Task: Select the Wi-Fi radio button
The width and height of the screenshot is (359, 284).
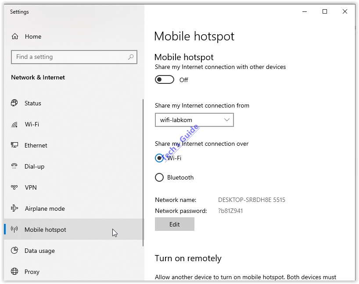Action: [159, 158]
